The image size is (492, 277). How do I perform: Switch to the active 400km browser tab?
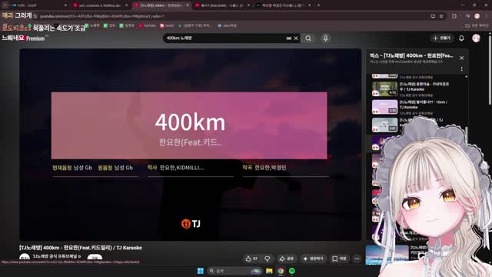(161, 5)
